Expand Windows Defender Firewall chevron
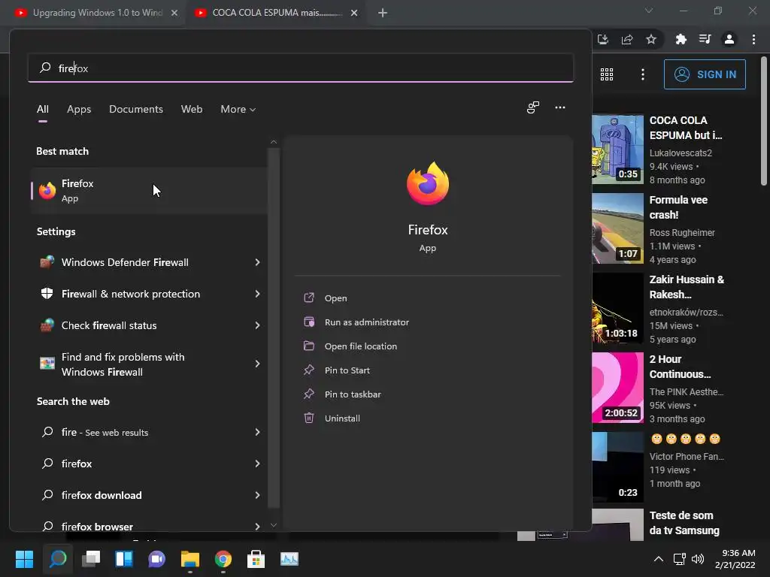 click(x=257, y=262)
